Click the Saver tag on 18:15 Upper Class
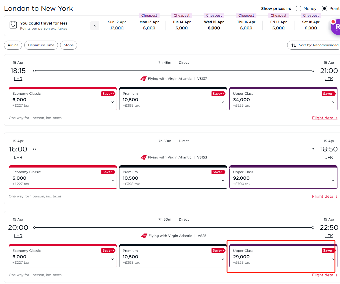Viewport: 340px width, 284px height. tap(329, 94)
